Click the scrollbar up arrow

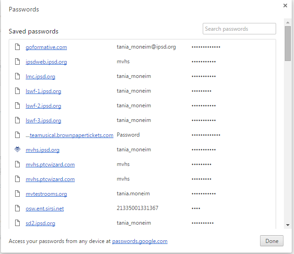288,22
